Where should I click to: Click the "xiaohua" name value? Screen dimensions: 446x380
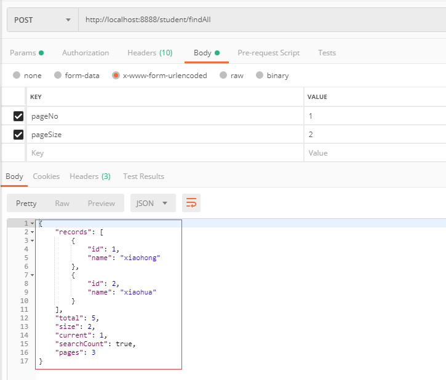tap(138, 292)
